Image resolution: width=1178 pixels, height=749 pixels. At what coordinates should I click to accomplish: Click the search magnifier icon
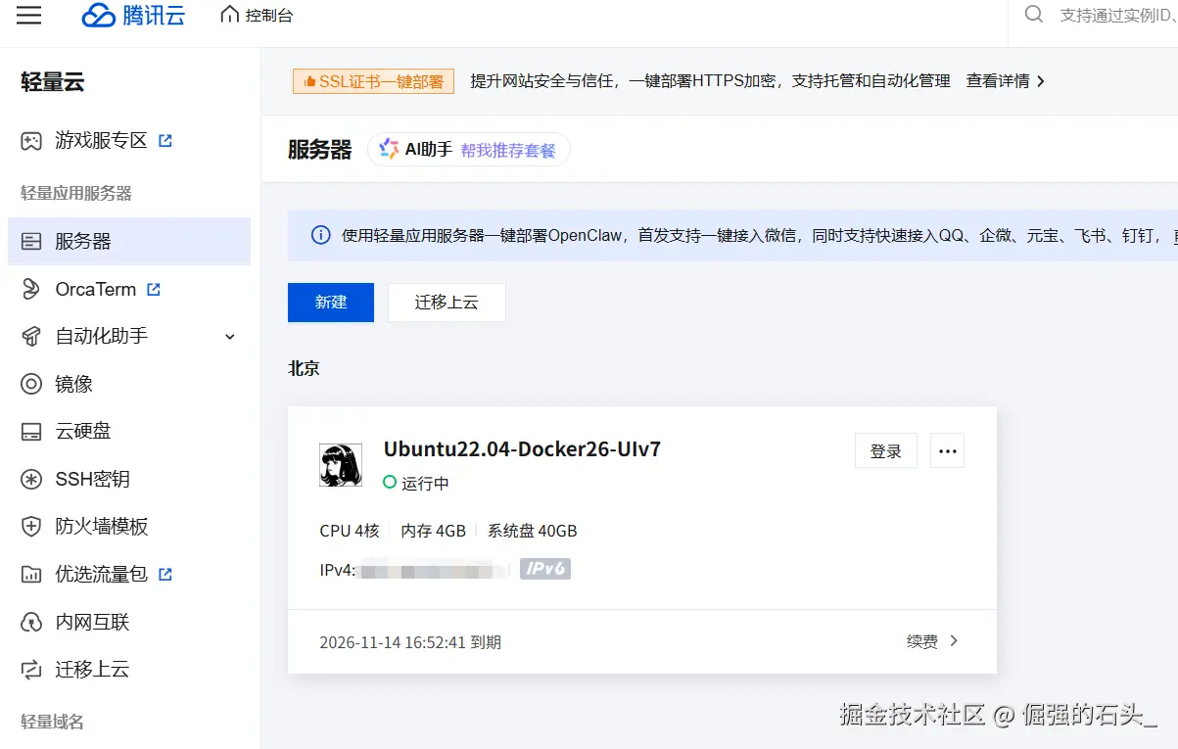(1033, 15)
